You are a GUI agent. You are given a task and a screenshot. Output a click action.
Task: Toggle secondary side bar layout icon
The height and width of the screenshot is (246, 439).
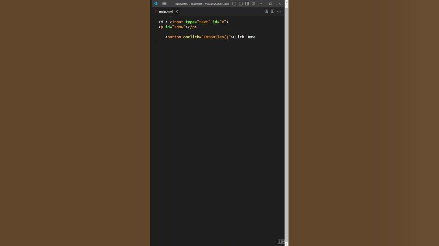247,4
